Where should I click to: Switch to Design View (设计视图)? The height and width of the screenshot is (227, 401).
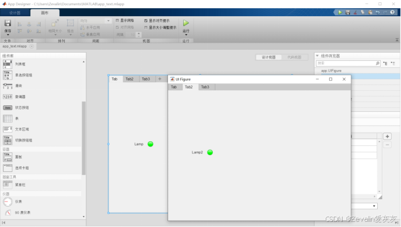coord(268,57)
